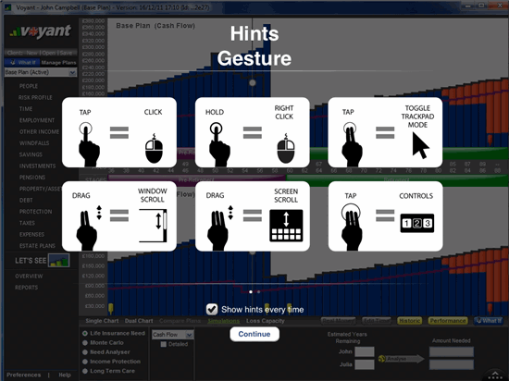Select Long Term Care radio button
This screenshot has height=381, width=509.
coord(85,371)
